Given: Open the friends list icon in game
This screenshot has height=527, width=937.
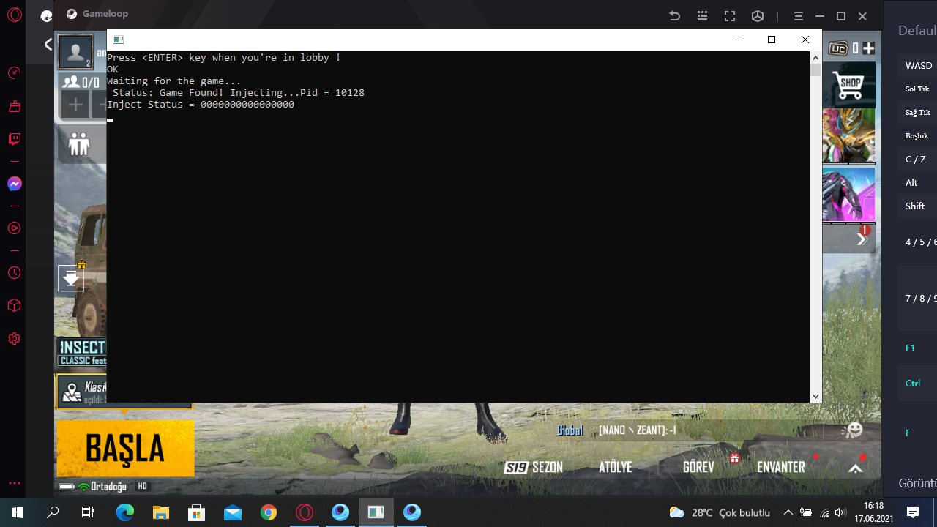Looking at the screenshot, I should [x=78, y=143].
